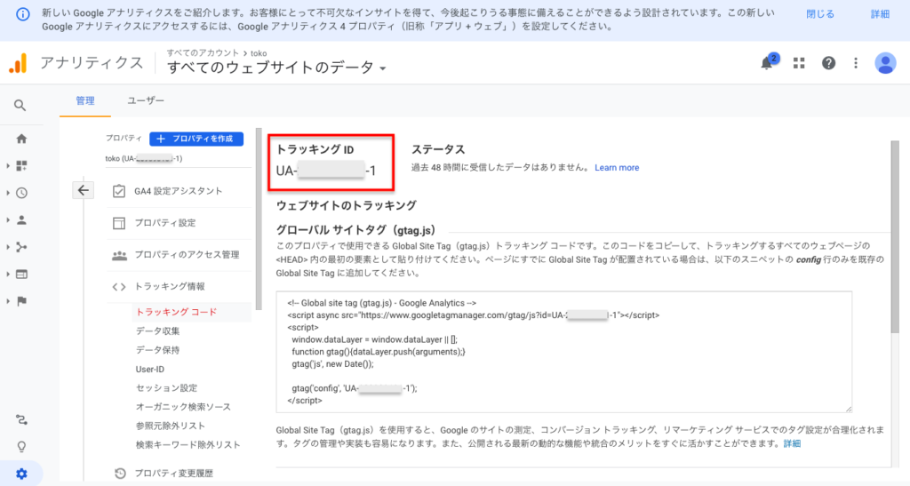
Task: Open the Realtime clock icon
Action: click(x=21, y=193)
